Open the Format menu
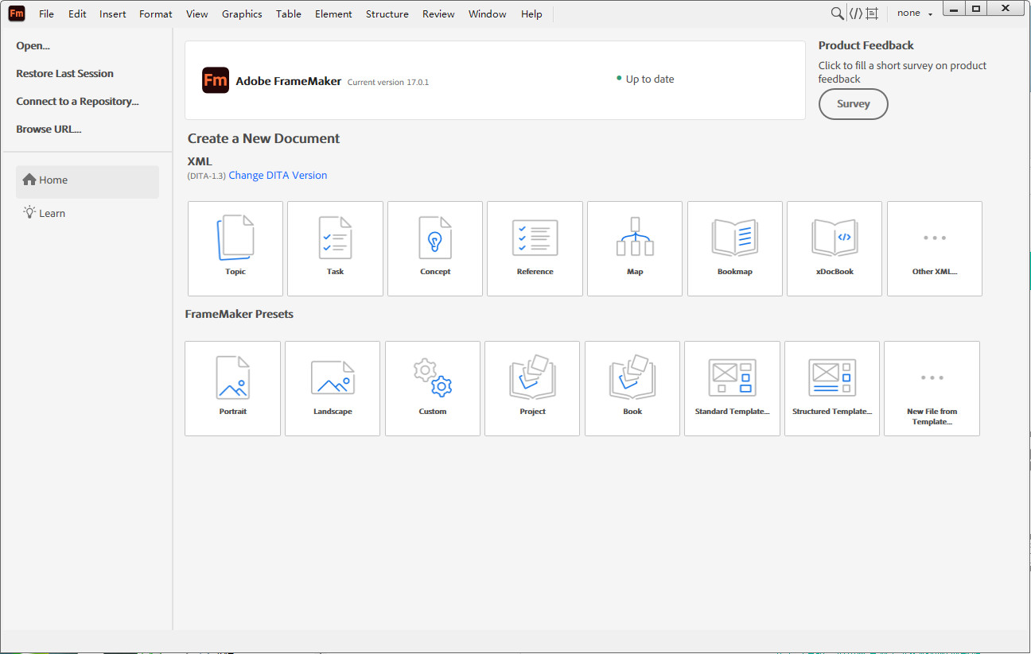Screen dimensions: 1031x654 (156, 14)
